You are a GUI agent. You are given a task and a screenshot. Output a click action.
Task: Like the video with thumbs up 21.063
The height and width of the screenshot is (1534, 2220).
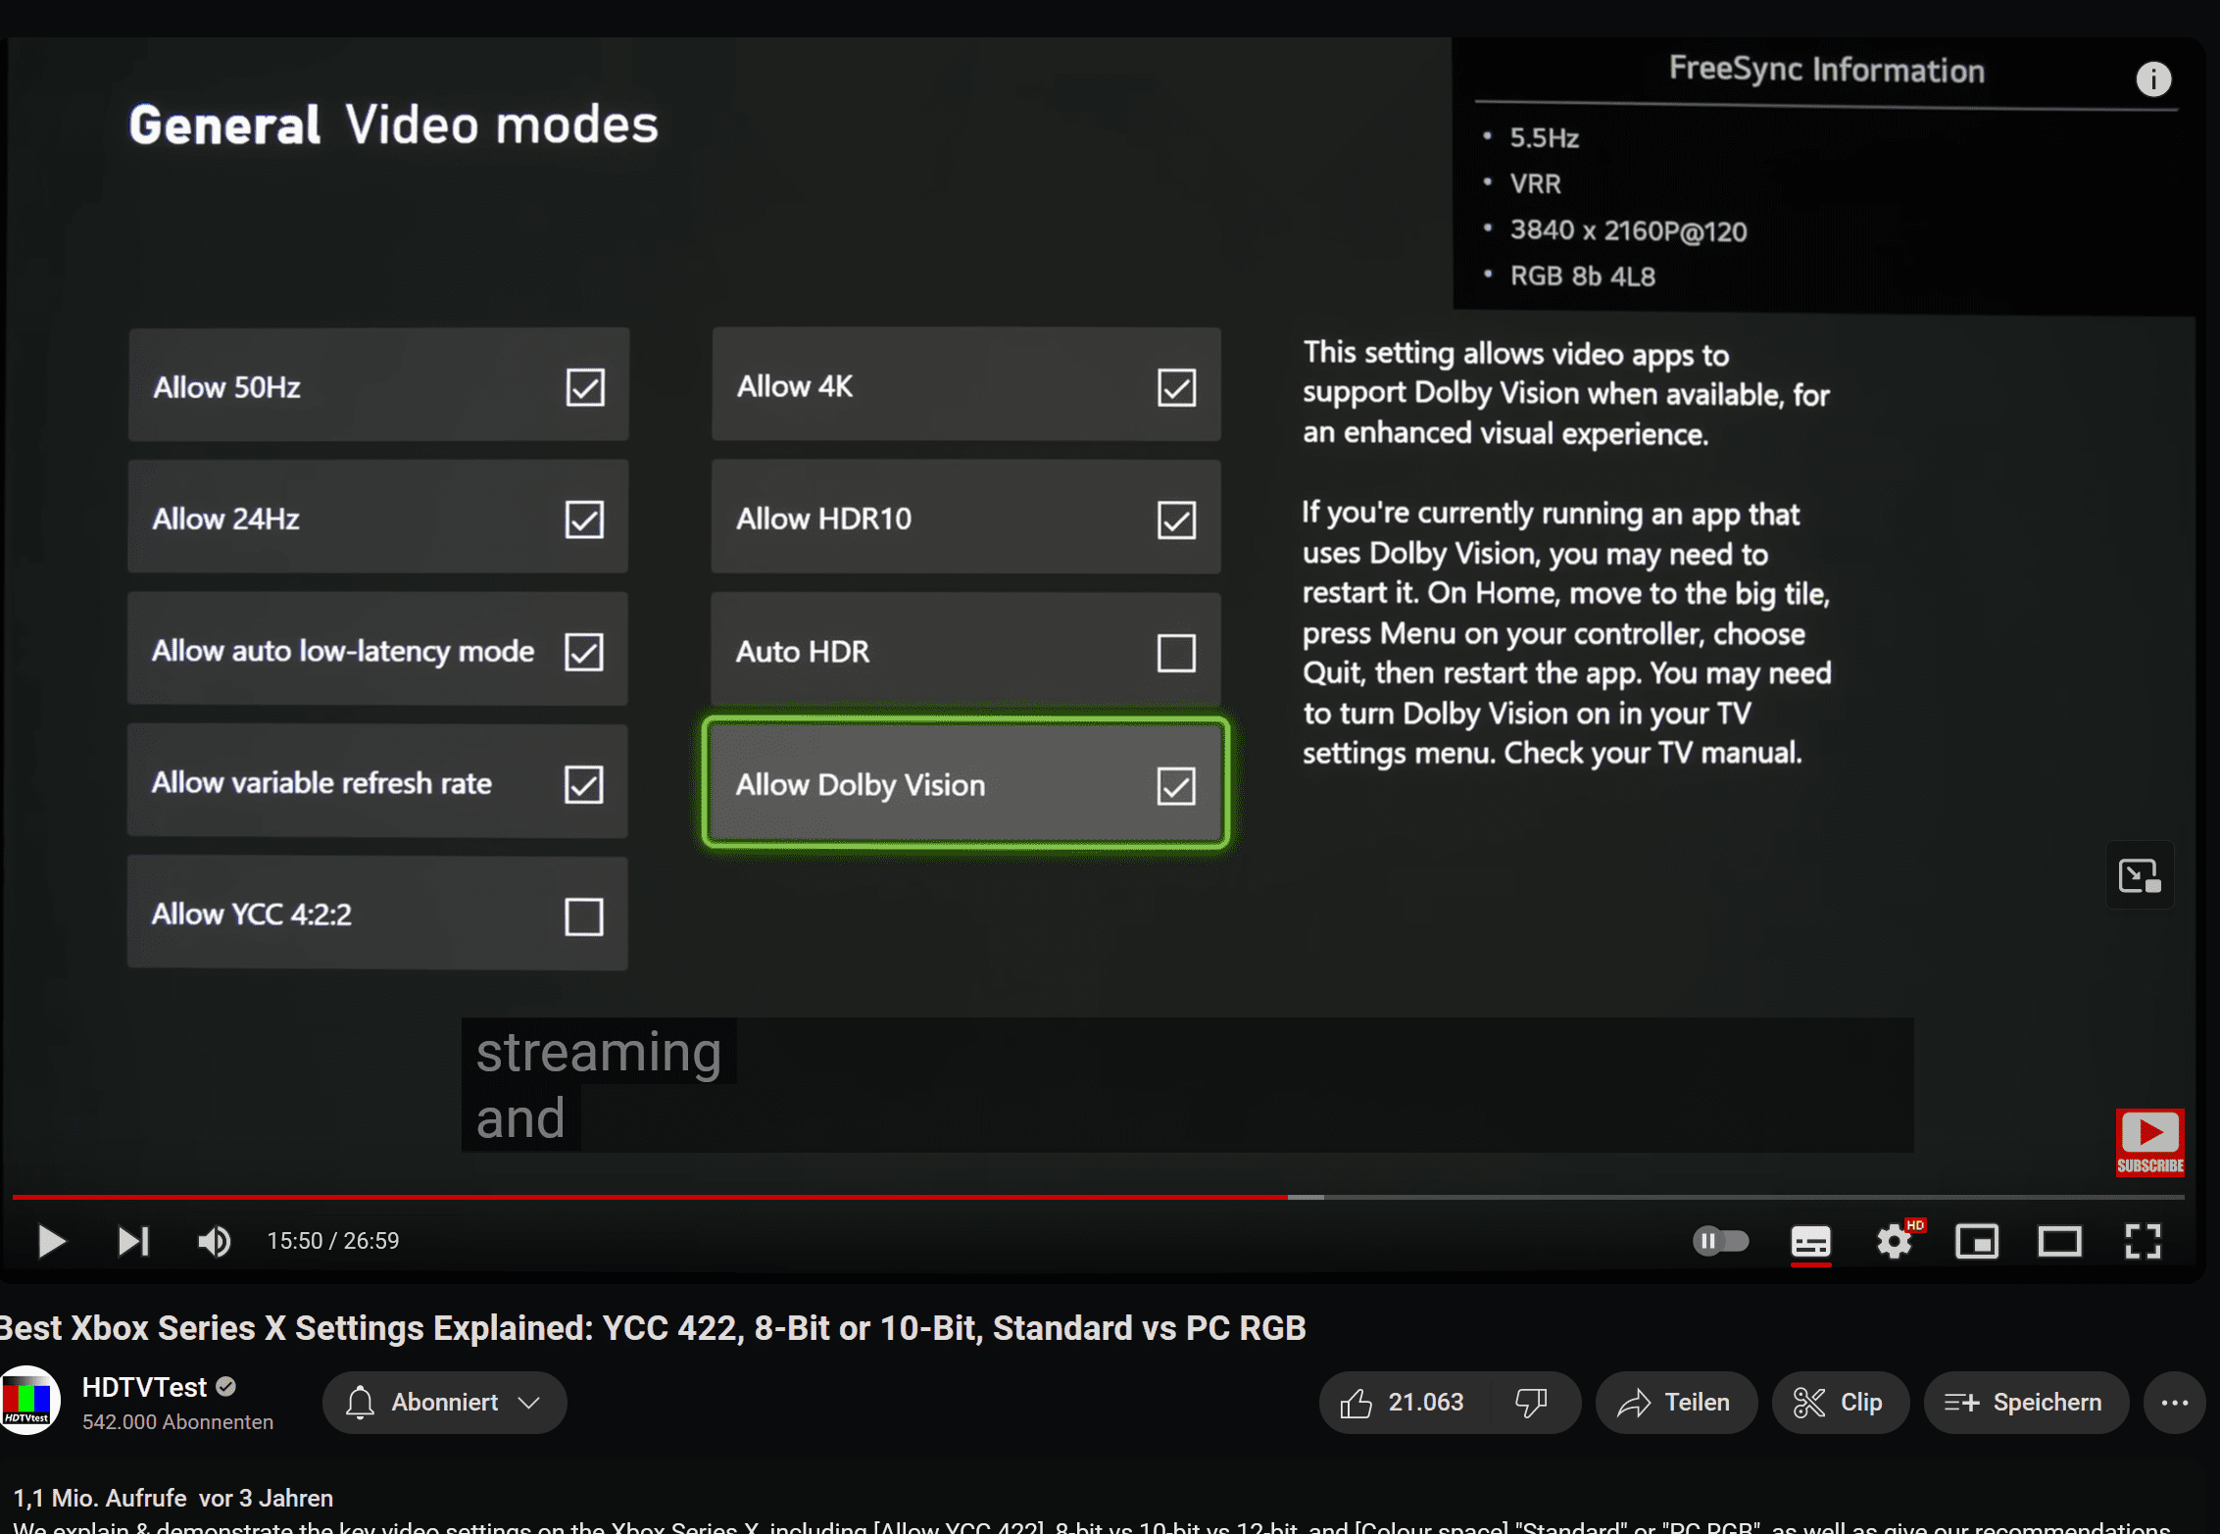tap(1404, 1403)
